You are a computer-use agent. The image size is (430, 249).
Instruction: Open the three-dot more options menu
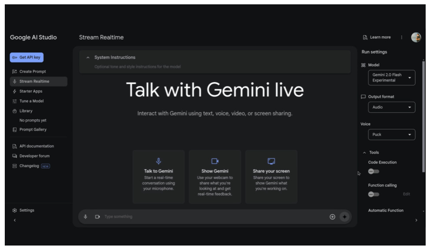pos(401,37)
